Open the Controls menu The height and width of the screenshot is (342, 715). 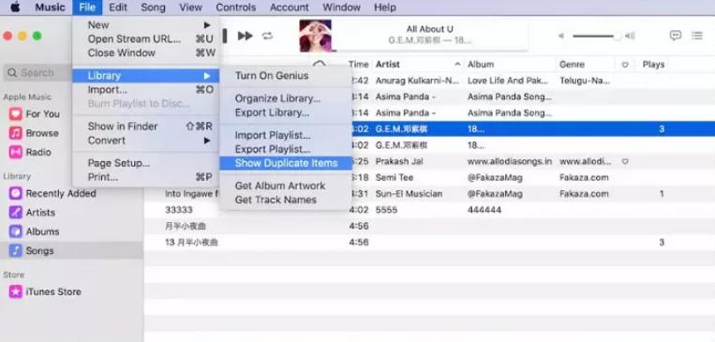[x=236, y=7]
